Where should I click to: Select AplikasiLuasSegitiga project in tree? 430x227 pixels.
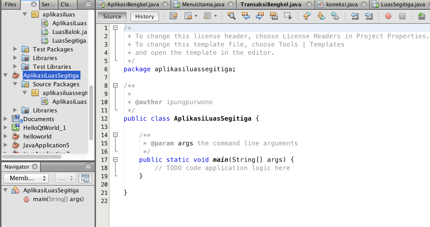pyautogui.click(x=51, y=75)
